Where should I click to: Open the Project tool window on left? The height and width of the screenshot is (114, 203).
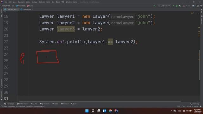[x=2, y=13]
